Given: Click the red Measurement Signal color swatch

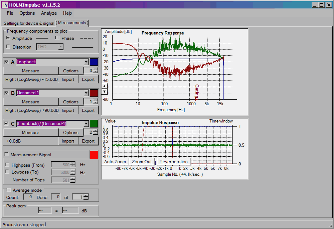Looking at the screenshot, I should point(94,155).
